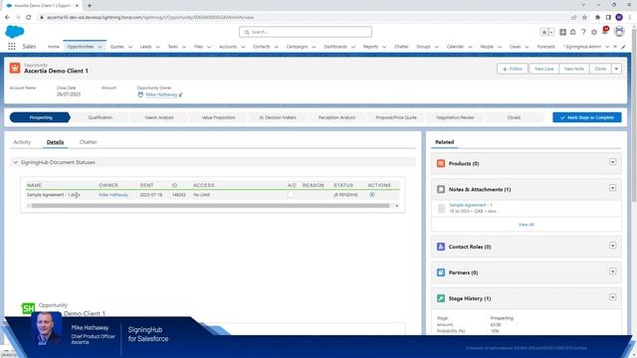Screen dimensions: 637x358
Task: Open Opportunities nav dropdown chevron
Action: click(100, 47)
